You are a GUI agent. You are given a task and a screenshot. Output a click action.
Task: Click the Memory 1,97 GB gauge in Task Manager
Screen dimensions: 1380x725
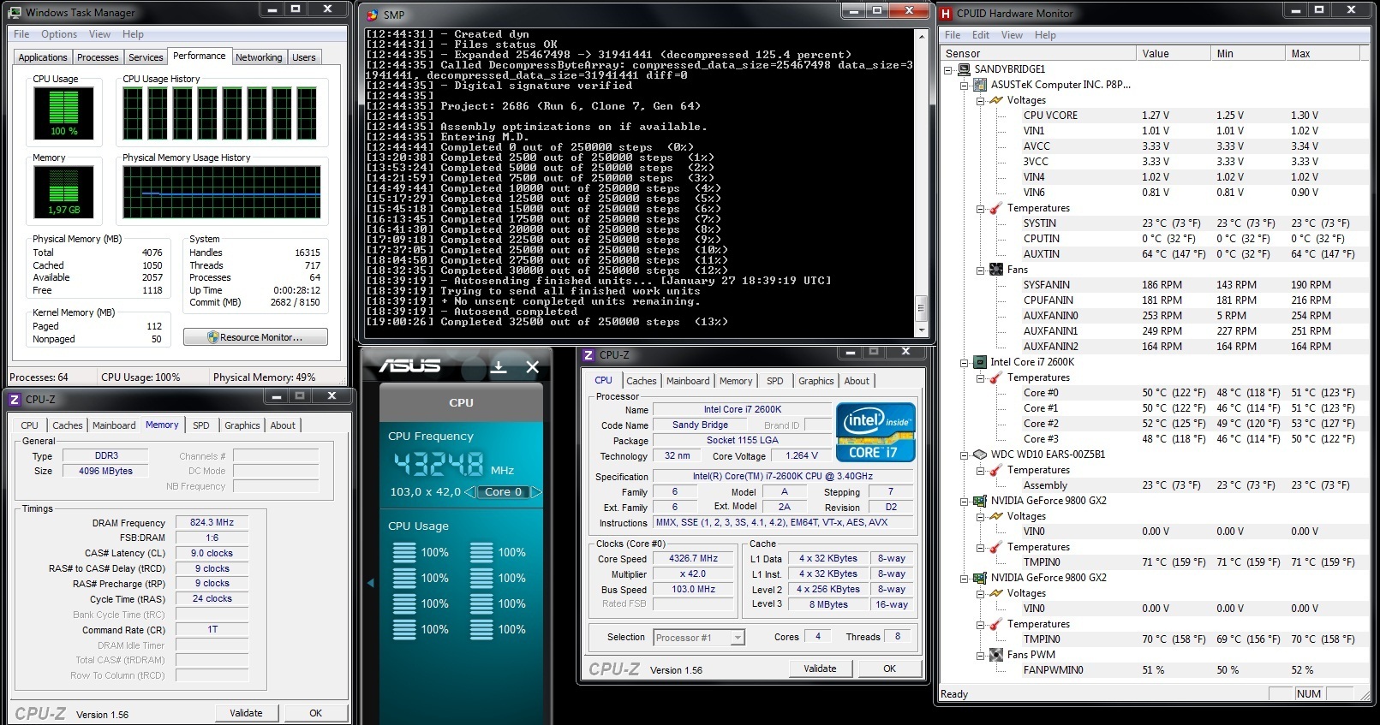63,192
